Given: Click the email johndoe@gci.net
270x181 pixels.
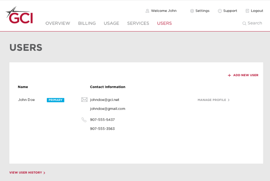Looking at the screenshot, I should coord(105,100).
